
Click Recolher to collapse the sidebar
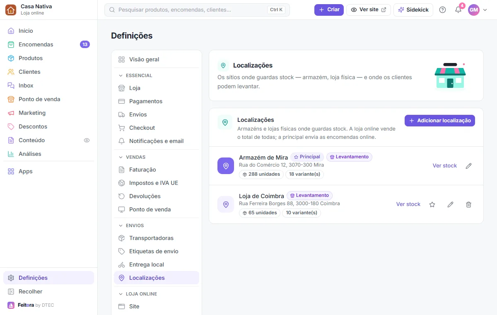tap(49, 291)
